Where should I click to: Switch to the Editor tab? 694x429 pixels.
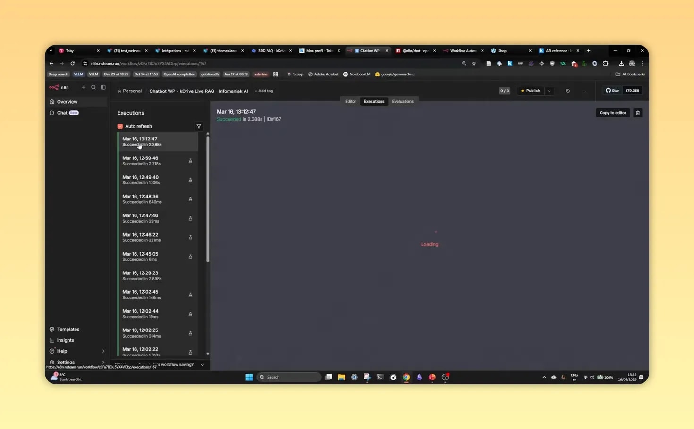[350, 101]
